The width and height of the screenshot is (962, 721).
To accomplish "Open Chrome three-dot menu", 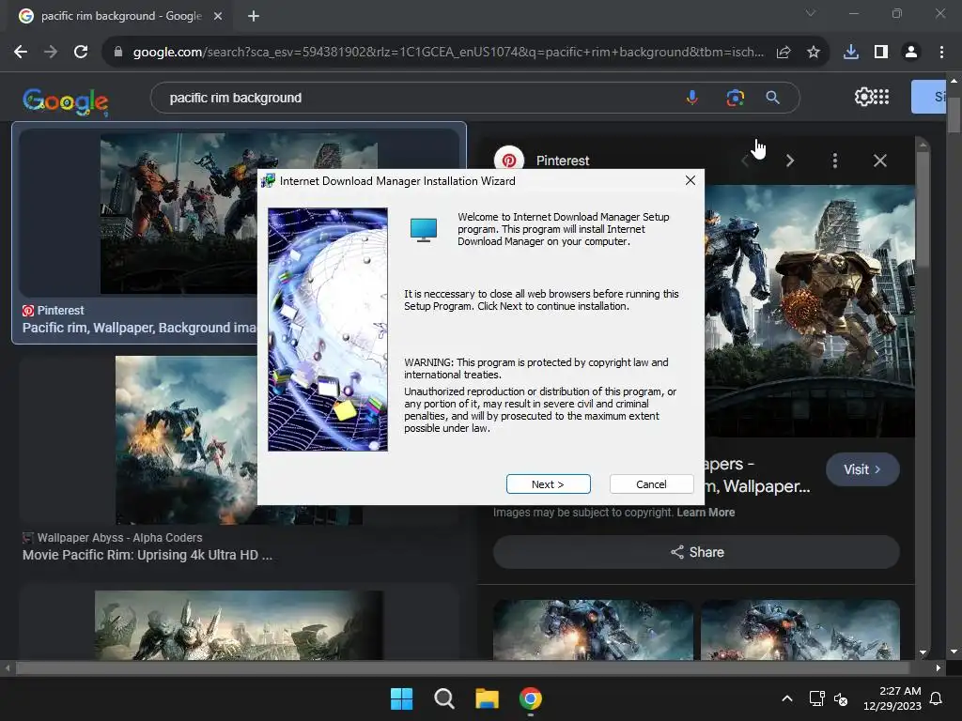I will [941, 53].
